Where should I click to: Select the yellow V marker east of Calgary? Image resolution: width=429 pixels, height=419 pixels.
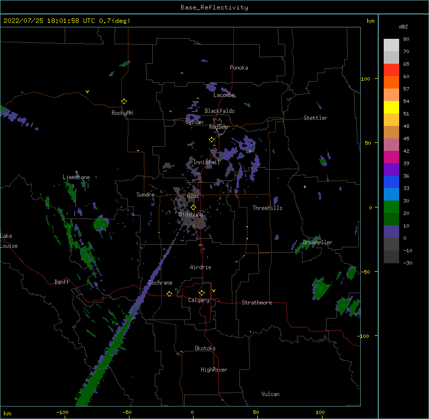tap(214, 291)
